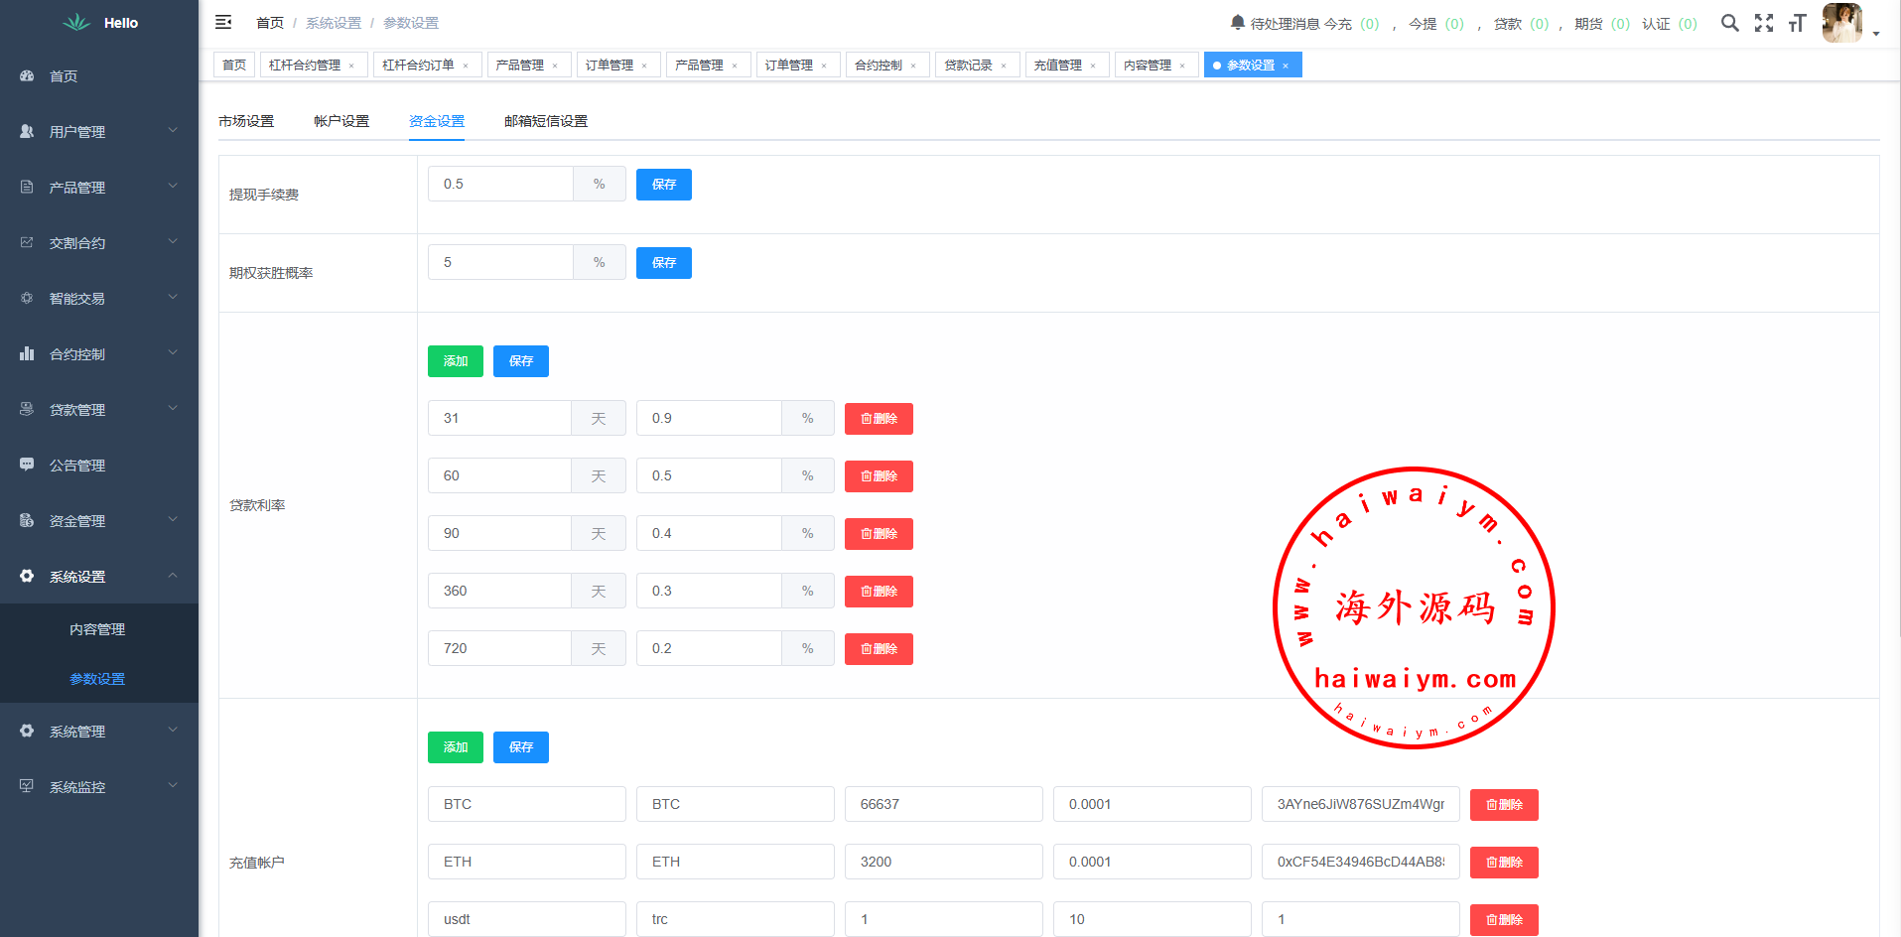Switch to the 市场设置 tab
This screenshot has width=1901, height=937.
click(x=246, y=121)
